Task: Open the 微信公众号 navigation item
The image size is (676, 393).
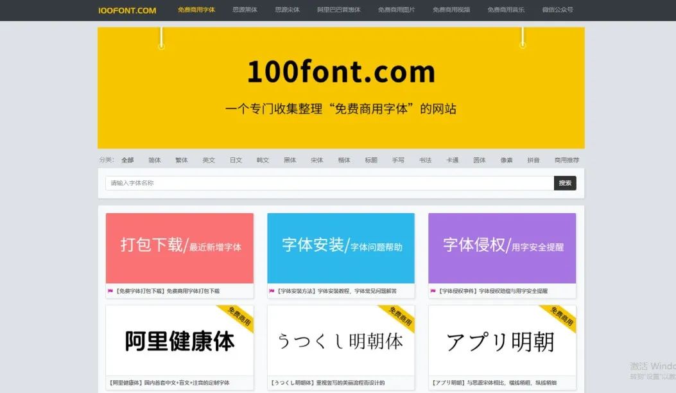Action: (557, 10)
